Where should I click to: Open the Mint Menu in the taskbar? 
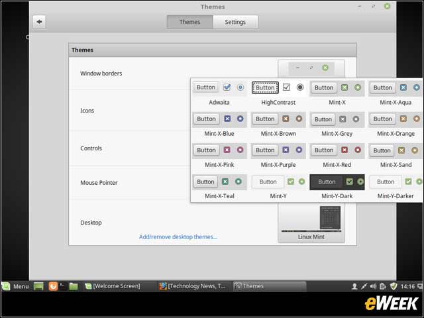(x=15, y=286)
